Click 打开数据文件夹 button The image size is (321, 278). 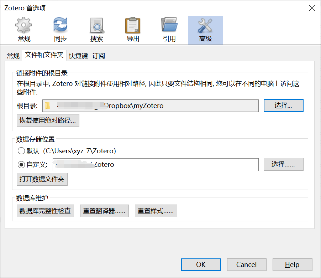[x=42, y=179]
